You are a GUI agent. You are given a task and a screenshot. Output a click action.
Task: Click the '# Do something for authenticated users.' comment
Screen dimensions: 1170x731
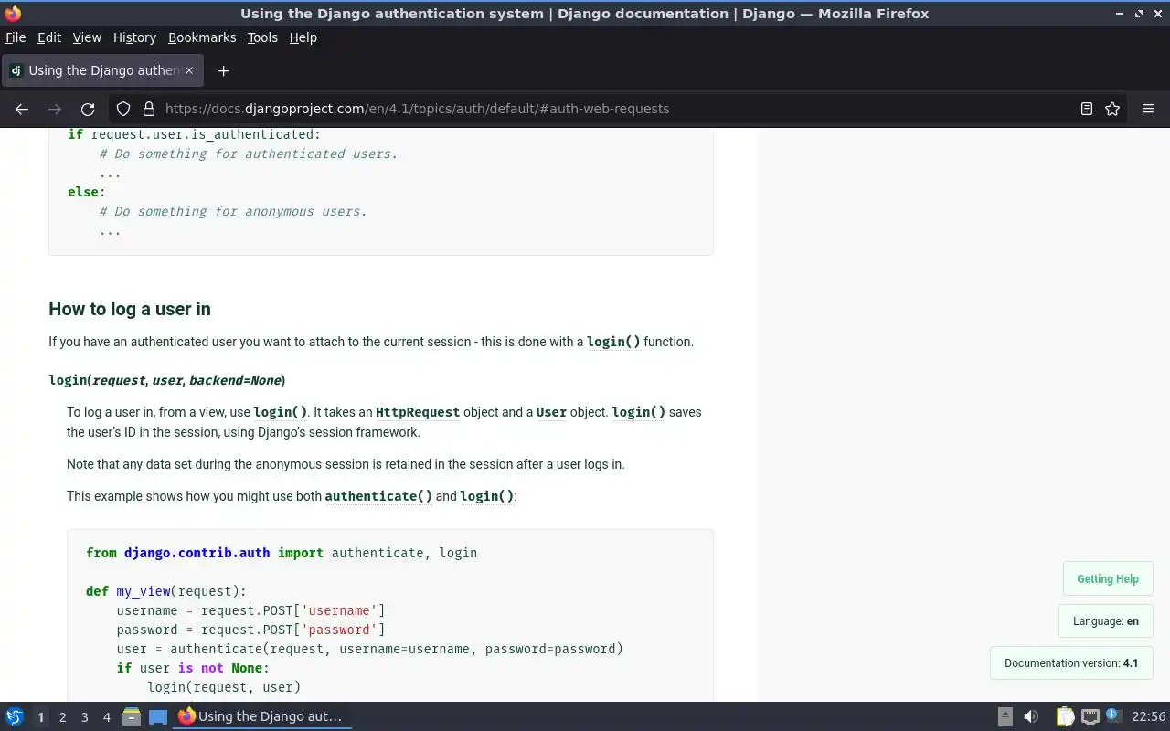(x=249, y=154)
